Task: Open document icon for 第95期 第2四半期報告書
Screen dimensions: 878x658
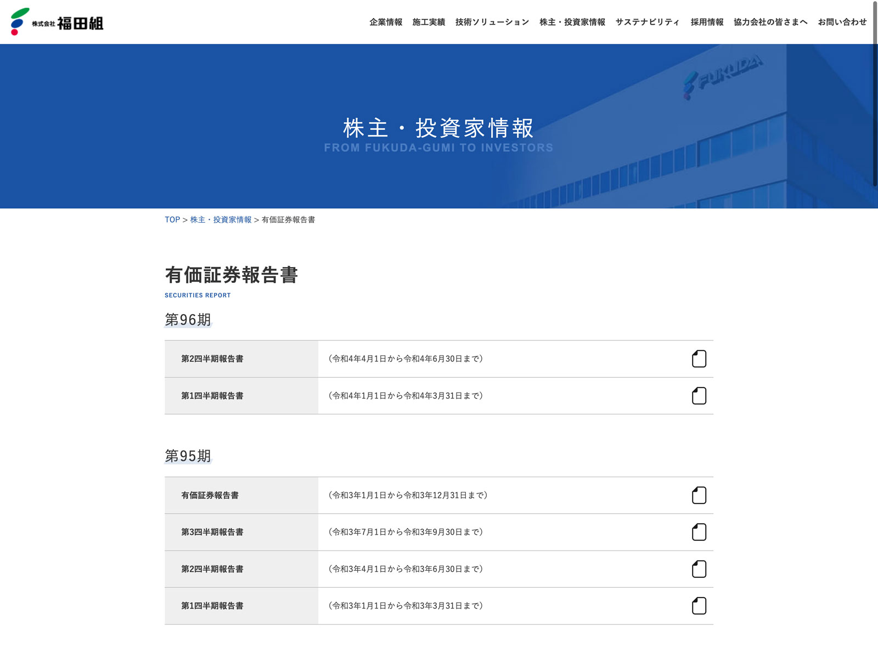Action: point(699,569)
